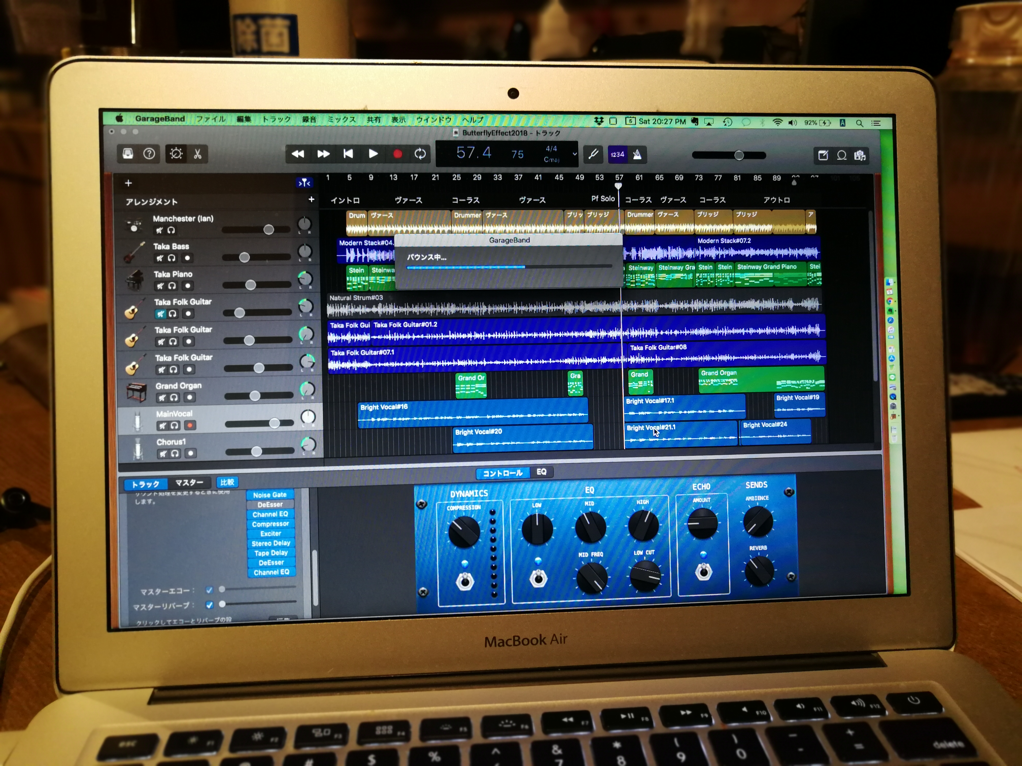This screenshot has height=766, width=1022.
Task: Start playback with the Play button
Action: point(373,154)
